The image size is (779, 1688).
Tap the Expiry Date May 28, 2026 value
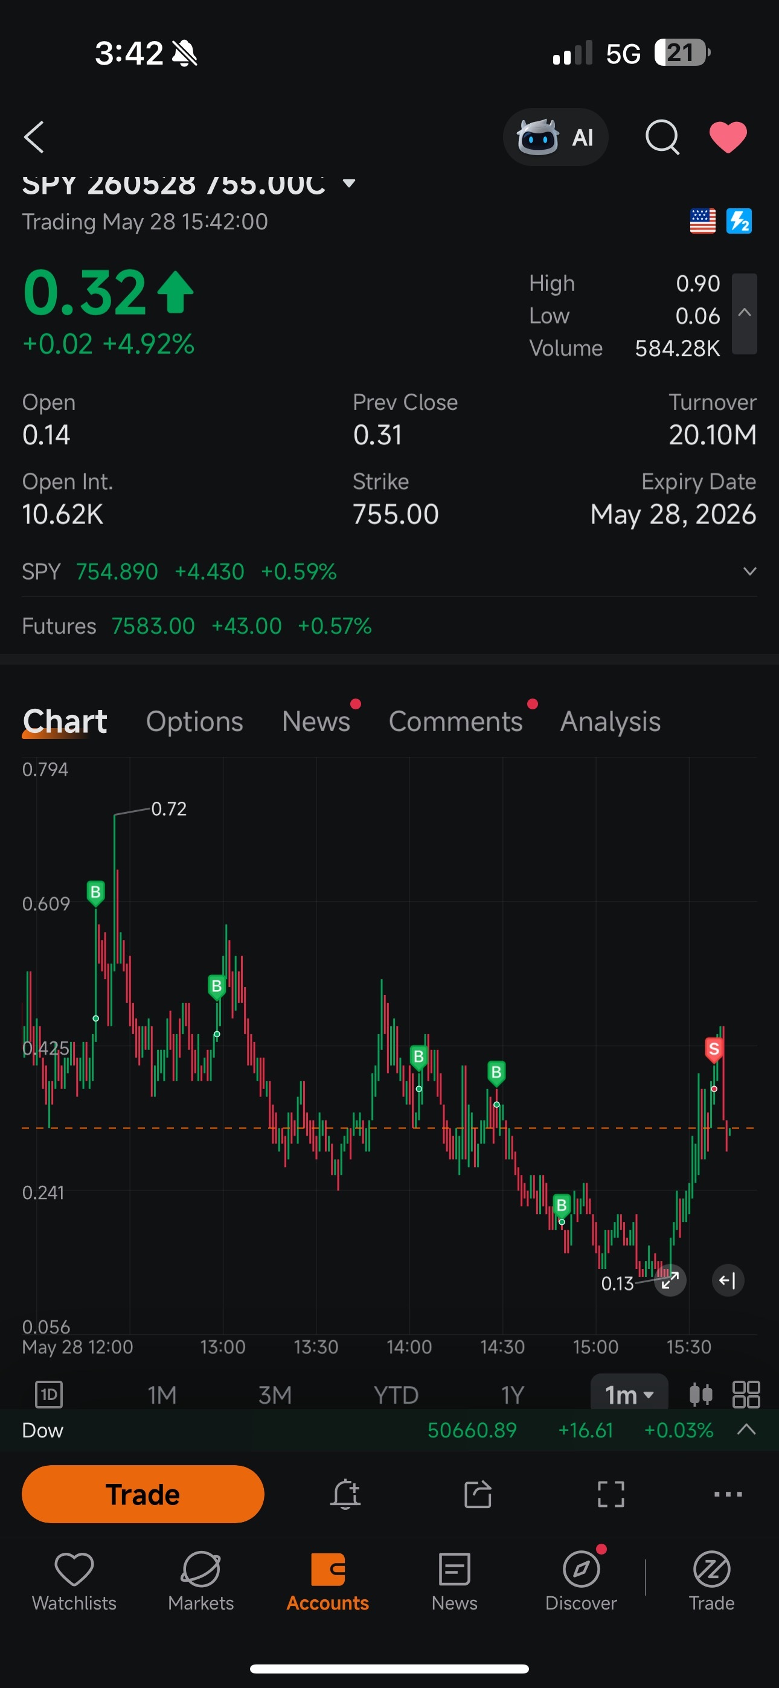673,514
